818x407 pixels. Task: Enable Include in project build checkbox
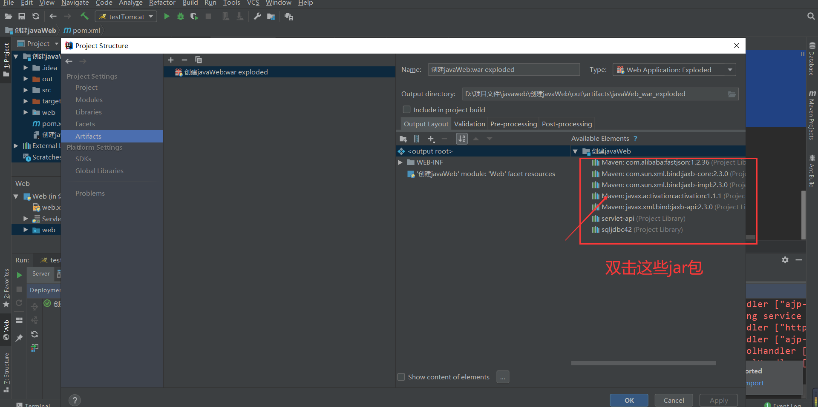pyautogui.click(x=407, y=110)
